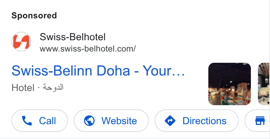View the first restaurant interior photo
Image resolution: width=270 pixels, height=139 pixels.
point(230,84)
